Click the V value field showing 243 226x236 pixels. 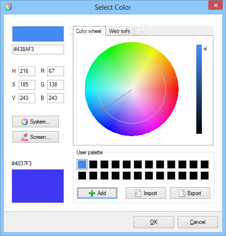(x=27, y=98)
